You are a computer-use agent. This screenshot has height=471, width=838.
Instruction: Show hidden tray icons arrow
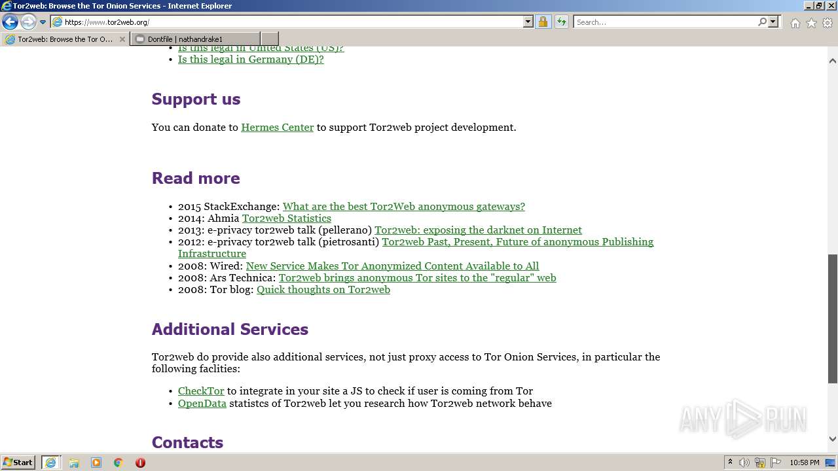730,462
